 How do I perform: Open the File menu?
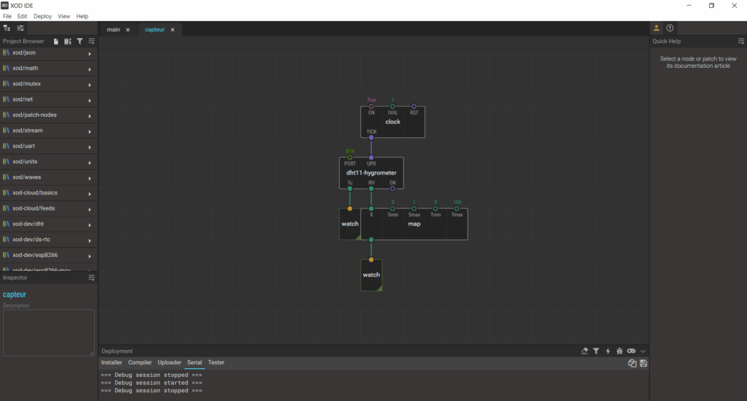pyautogui.click(x=7, y=16)
